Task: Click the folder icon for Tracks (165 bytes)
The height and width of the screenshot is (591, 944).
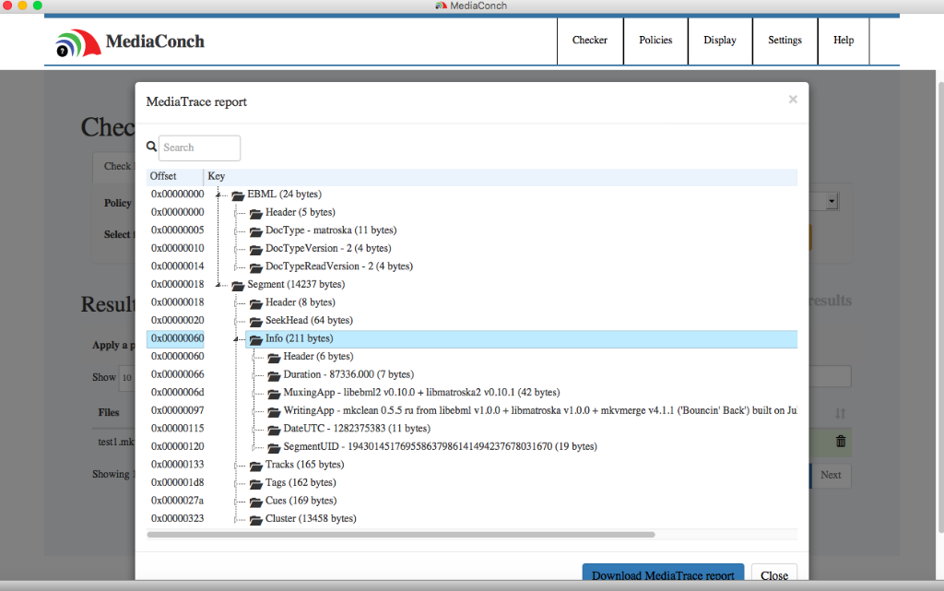Action: click(x=256, y=466)
